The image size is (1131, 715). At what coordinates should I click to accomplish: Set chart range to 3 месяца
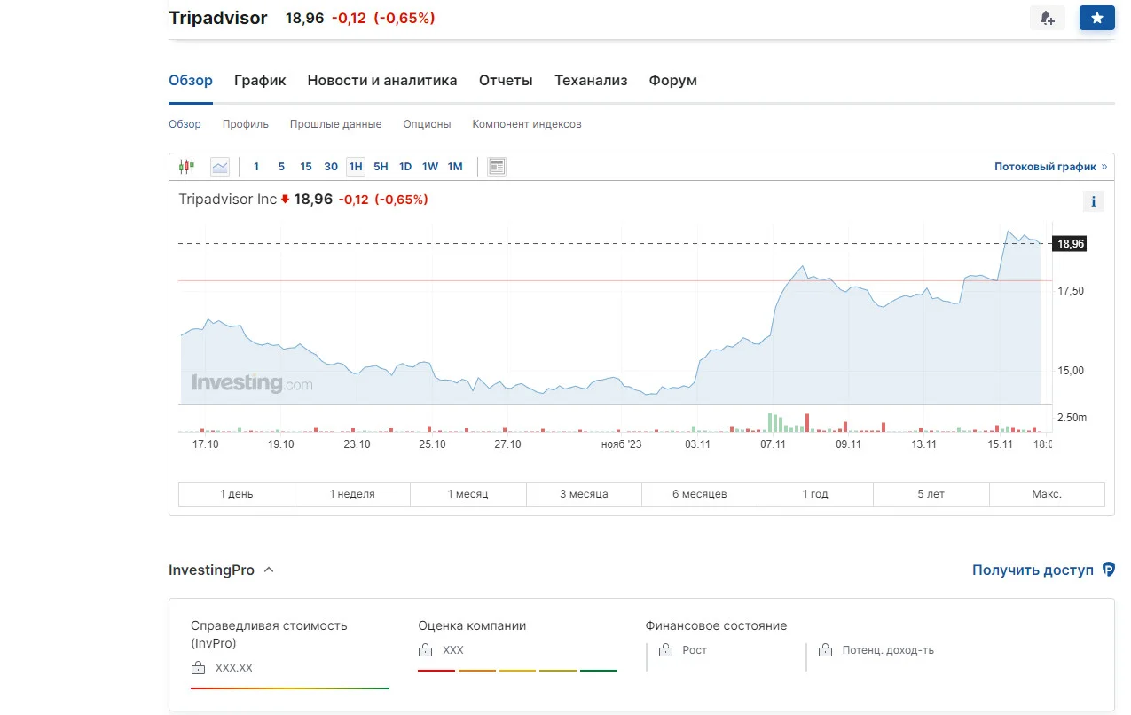[584, 494]
